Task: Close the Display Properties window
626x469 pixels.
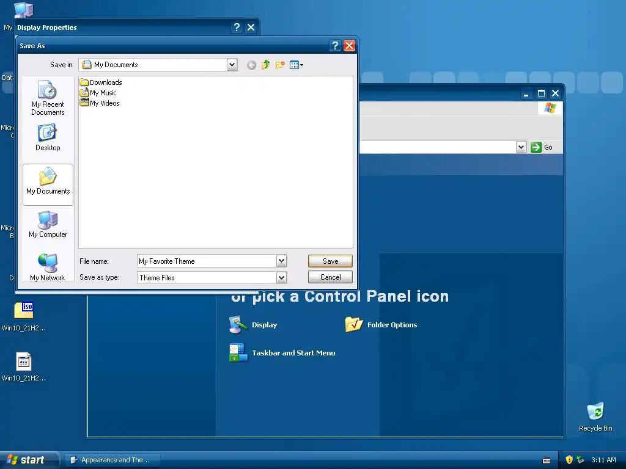Action: pos(251,27)
